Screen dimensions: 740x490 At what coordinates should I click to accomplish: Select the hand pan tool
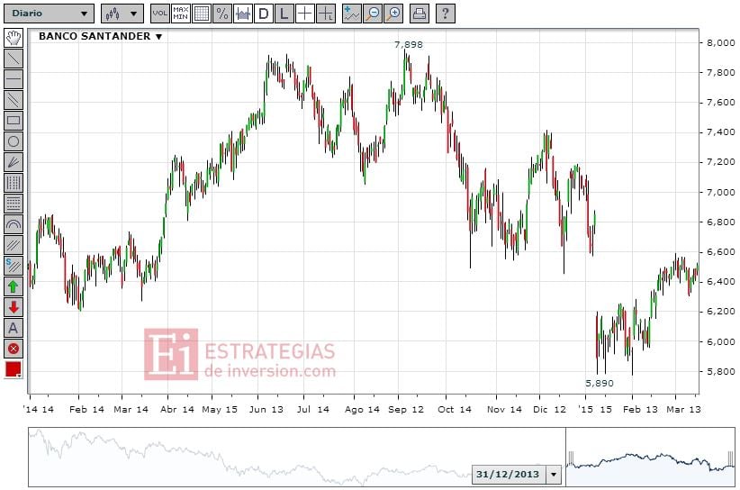click(14, 38)
